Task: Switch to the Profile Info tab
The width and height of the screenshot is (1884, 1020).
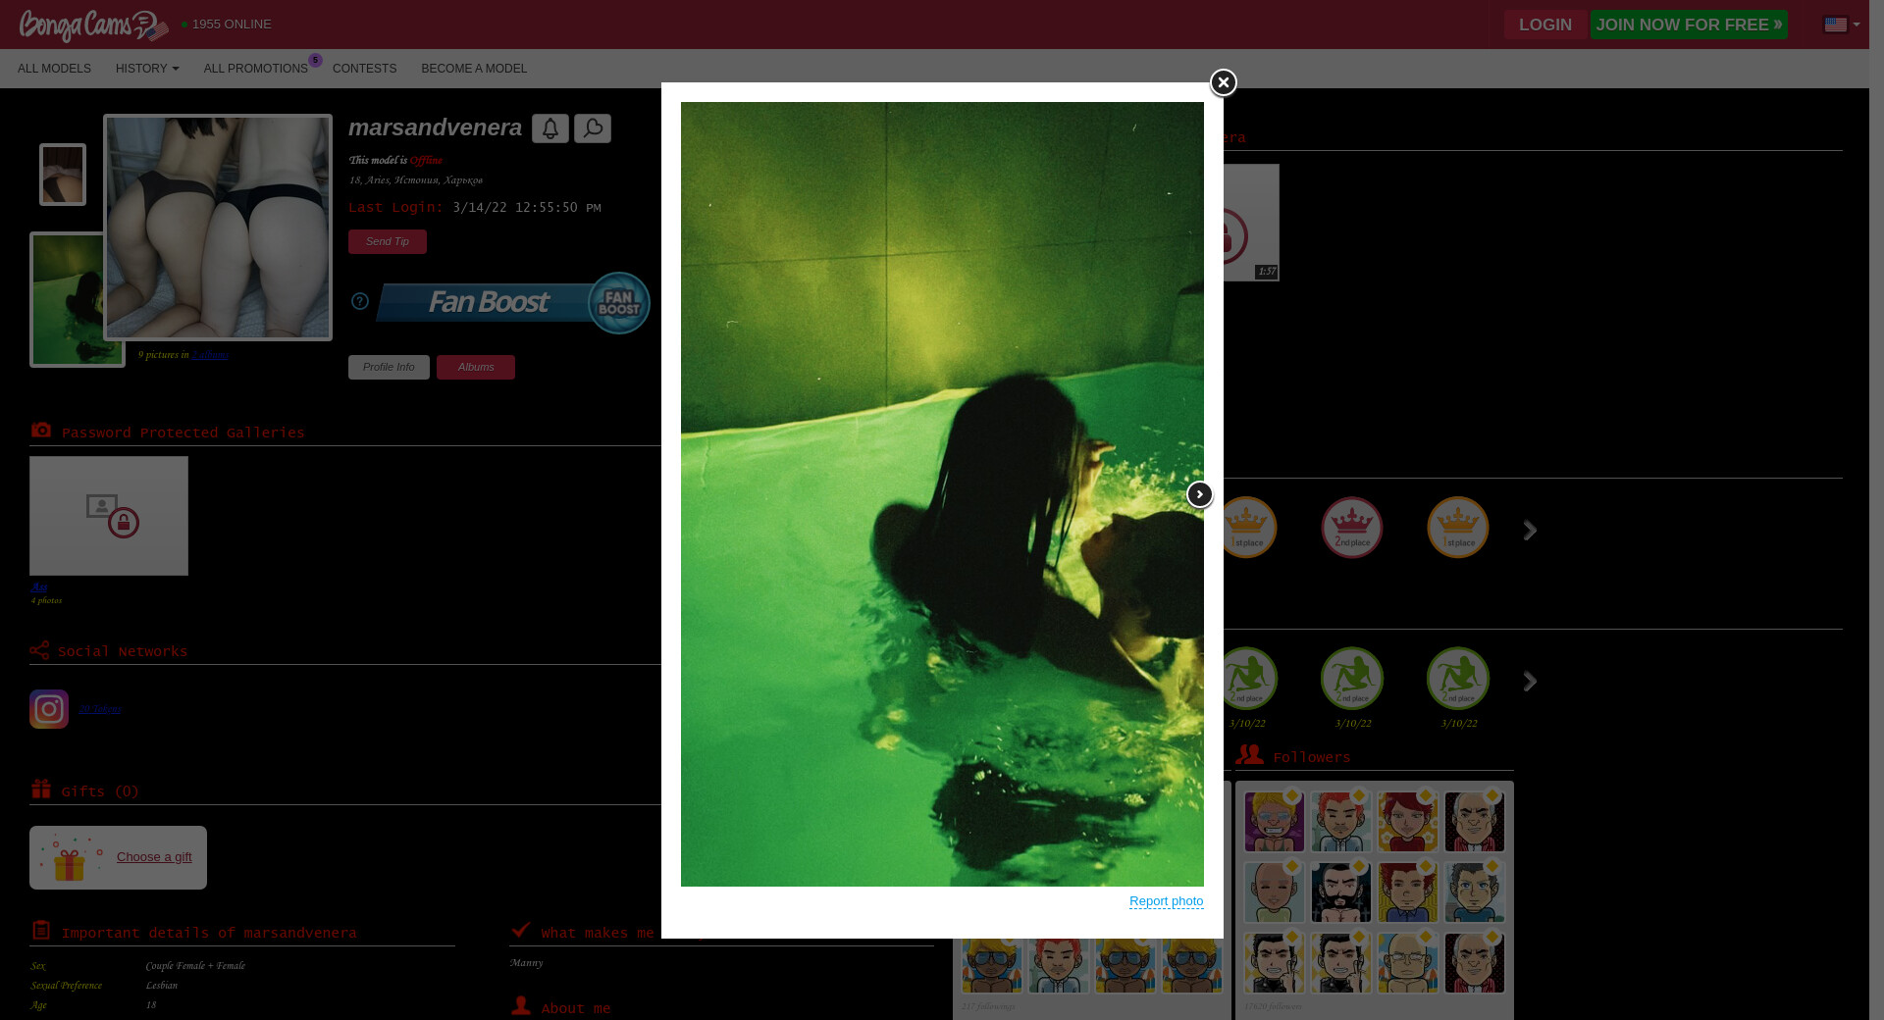Action: pyautogui.click(x=389, y=367)
